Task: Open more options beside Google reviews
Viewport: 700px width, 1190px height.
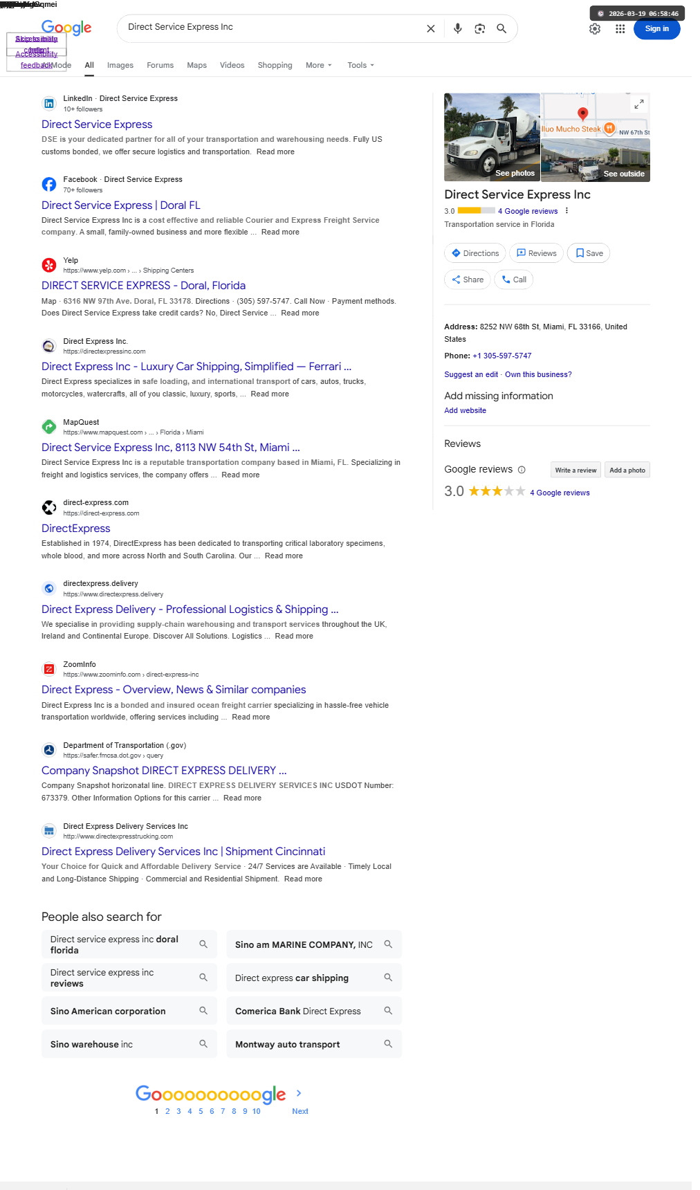Action: point(567,211)
